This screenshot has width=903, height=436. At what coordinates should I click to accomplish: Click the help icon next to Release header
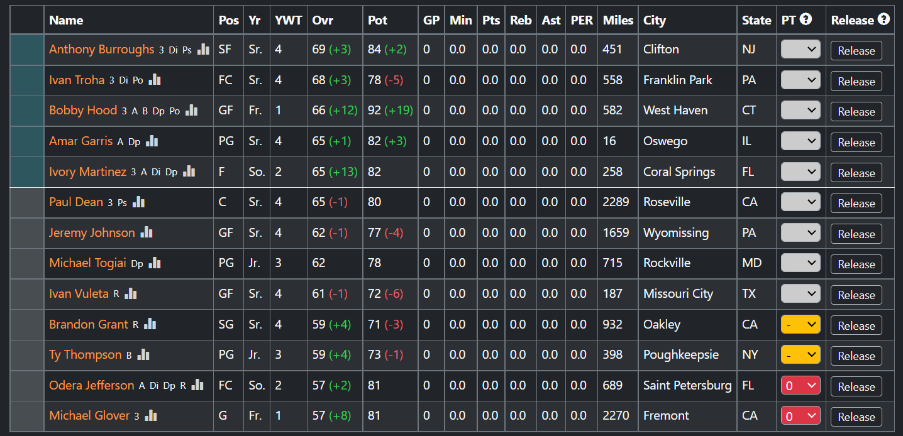point(884,19)
